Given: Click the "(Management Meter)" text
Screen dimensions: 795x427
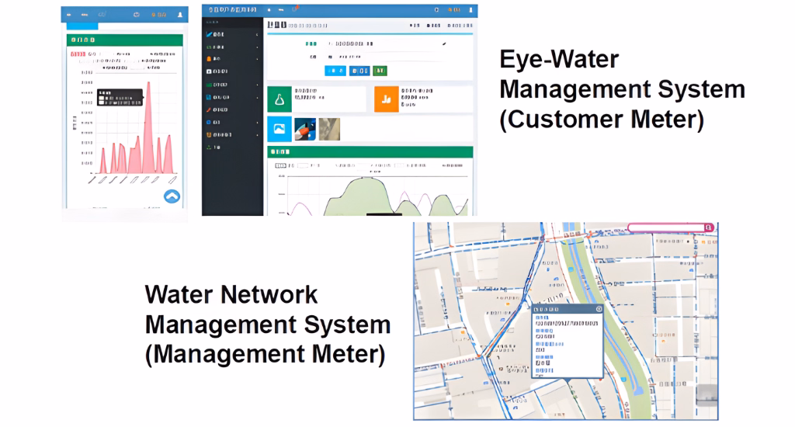Looking at the screenshot, I should pos(266,354).
